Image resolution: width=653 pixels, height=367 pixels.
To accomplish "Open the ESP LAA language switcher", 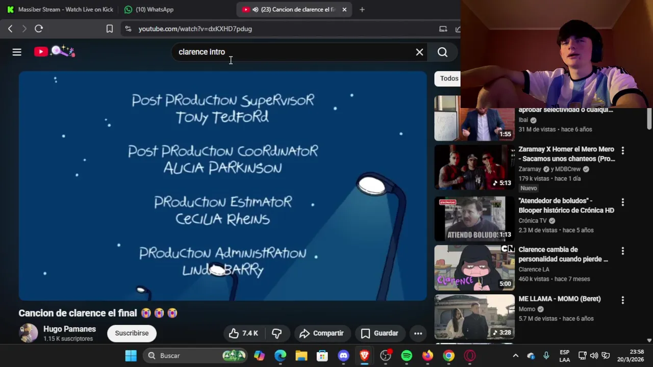I will coord(565,356).
